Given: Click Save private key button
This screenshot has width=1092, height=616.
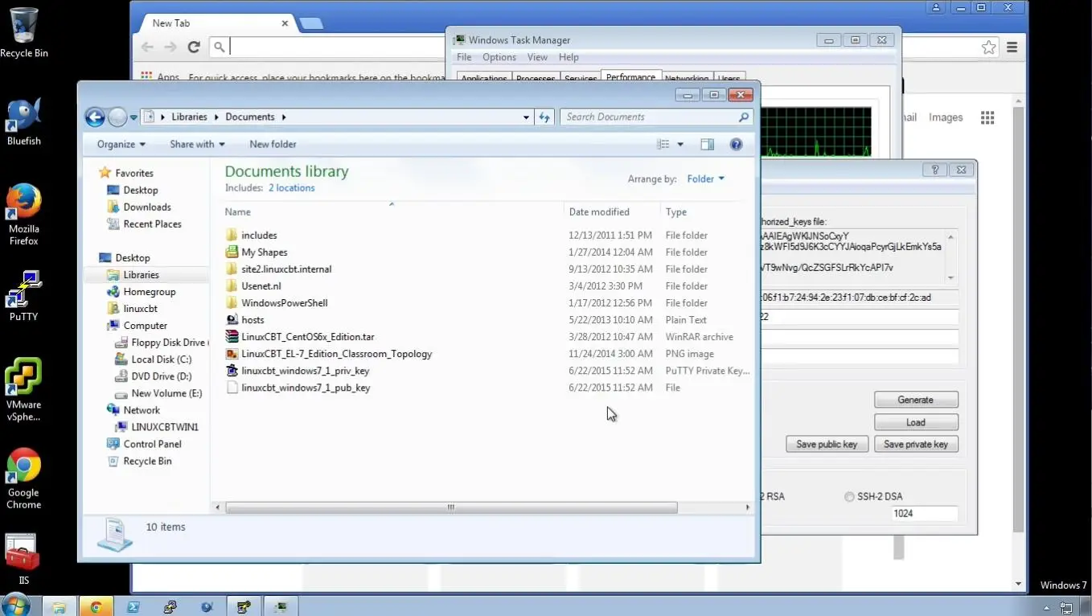Looking at the screenshot, I should pos(916,444).
